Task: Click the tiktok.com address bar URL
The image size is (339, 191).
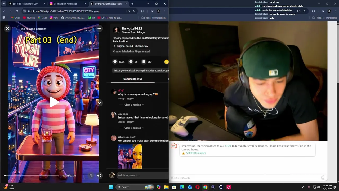Action: point(64,11)
